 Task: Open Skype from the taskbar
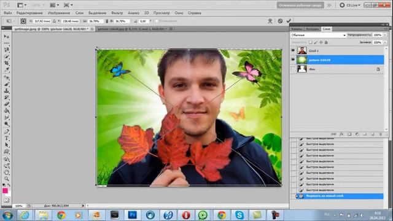(239, 215)
